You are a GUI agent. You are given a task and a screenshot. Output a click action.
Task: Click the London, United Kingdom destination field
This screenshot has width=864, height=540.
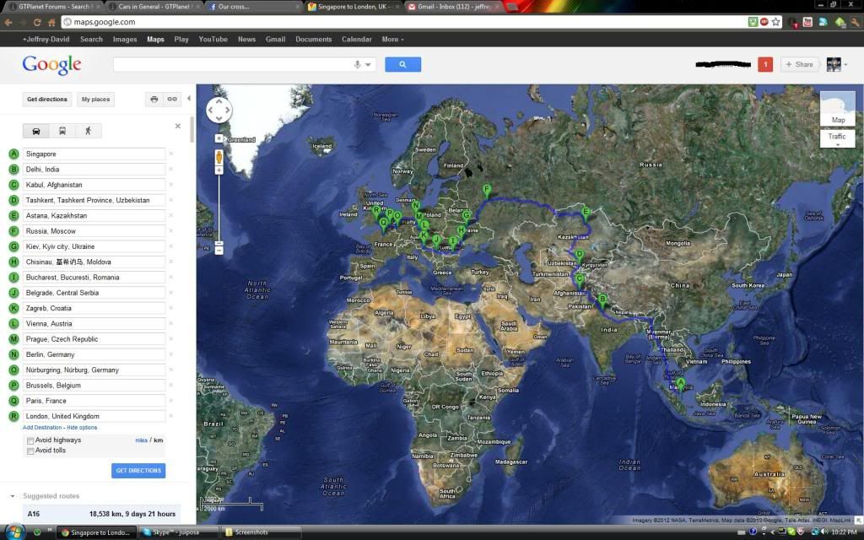point(94,416)
